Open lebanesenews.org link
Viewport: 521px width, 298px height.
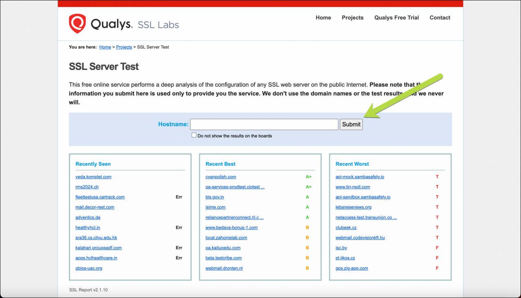click(353, 207)
